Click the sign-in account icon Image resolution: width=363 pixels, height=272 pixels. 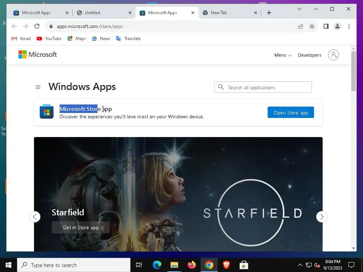click(333, 55)
